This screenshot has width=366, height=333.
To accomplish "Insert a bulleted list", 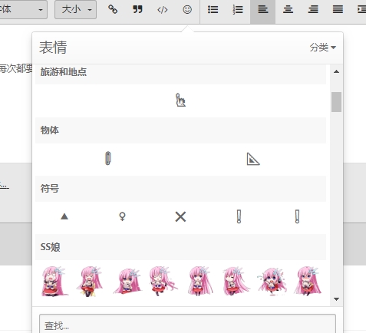I will [x=213, y=9].
